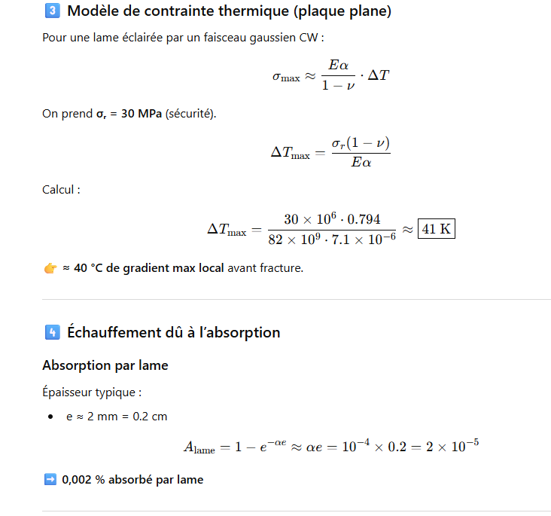Click the sentence about the 'faisceau gaussien CW'
Viewport: 551px width, 516px height.
point(184,37)
